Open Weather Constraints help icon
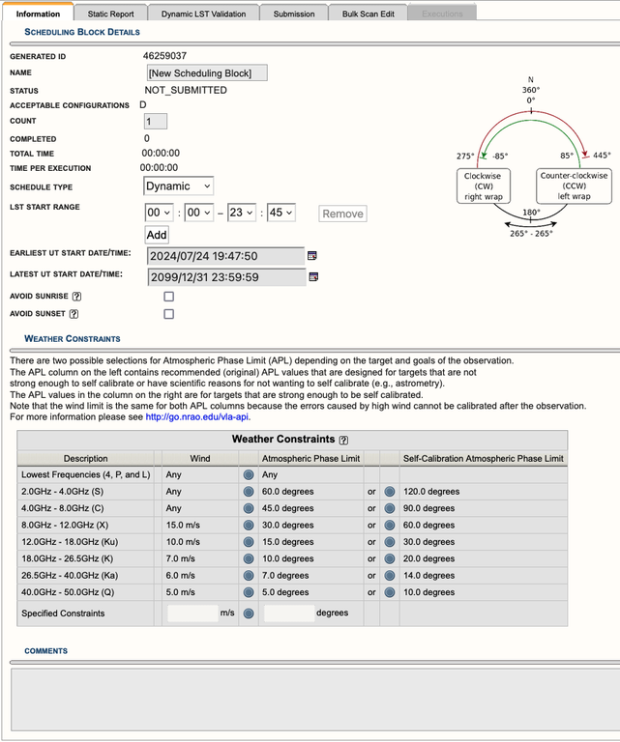Image resolution: width=620 pixels, height=742 pixels. (344, 441)
